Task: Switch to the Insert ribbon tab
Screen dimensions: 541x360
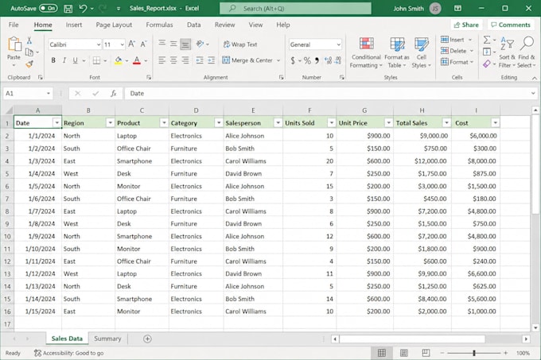Action: coord(74,25)
